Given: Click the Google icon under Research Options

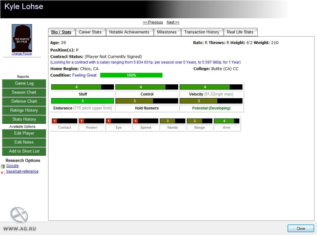Looking at the screenshot, I should pyautogui.click(x=3, y=166).
